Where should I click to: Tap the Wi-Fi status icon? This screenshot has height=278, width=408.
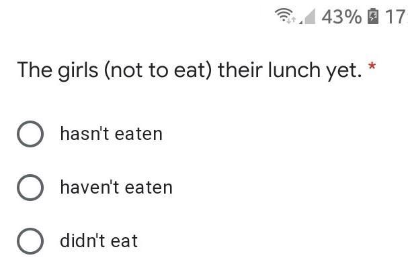click(x=286, y=17)
